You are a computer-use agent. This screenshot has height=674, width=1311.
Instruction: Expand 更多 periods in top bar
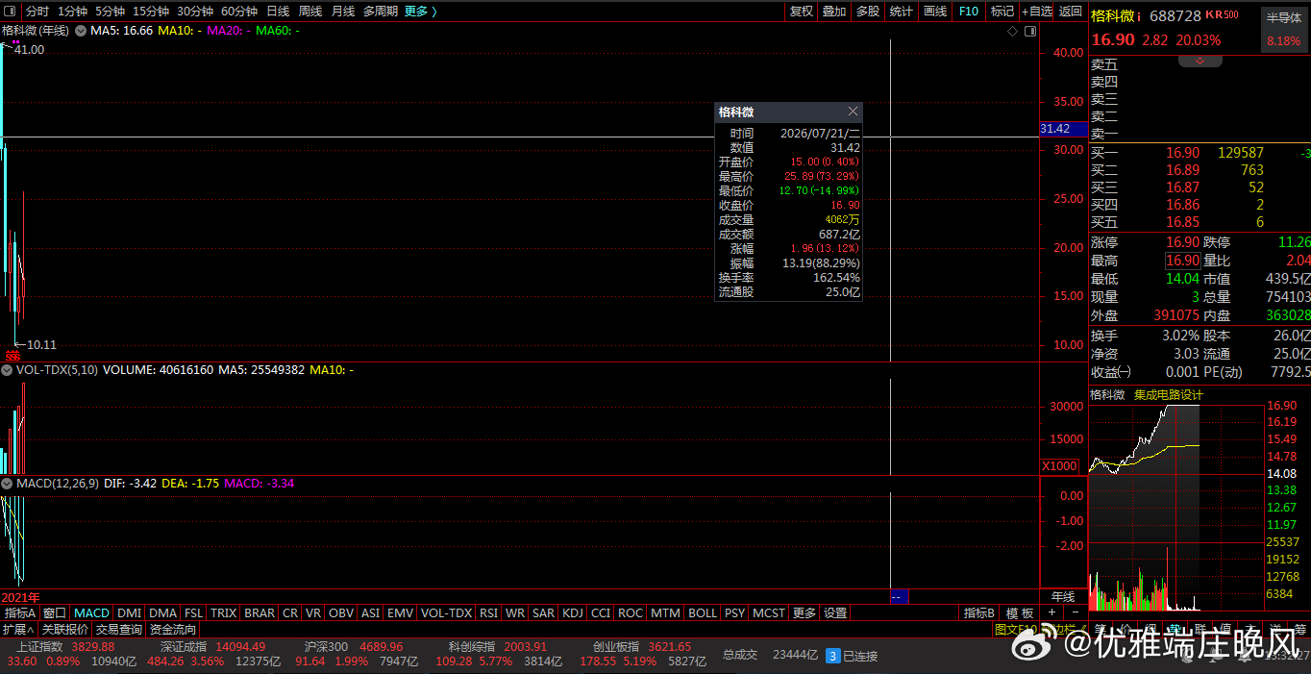point(421,12)
